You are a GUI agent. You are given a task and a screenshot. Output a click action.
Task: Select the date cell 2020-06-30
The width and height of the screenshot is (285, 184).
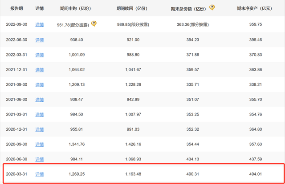click(16, 159)
